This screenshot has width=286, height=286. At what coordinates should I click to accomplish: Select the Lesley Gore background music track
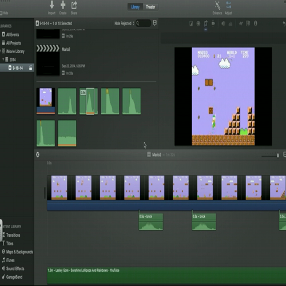click(166, 275)
